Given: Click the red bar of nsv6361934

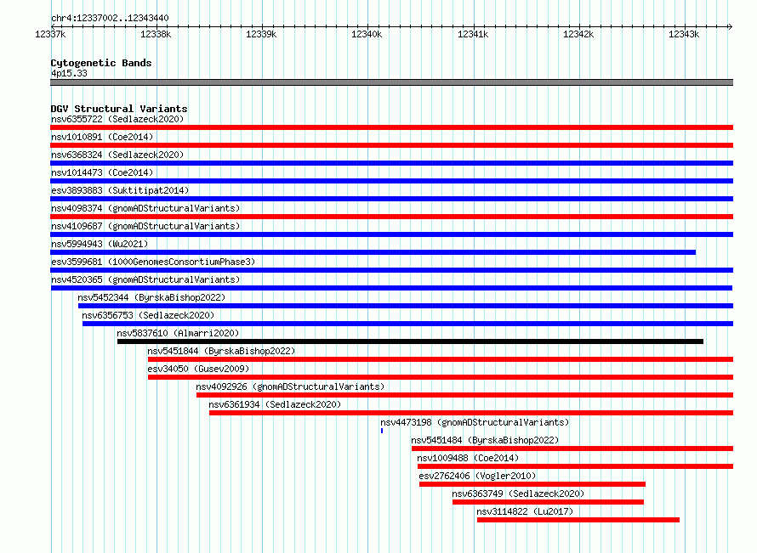Looking at the screenshot, I should tap(471, 413).
